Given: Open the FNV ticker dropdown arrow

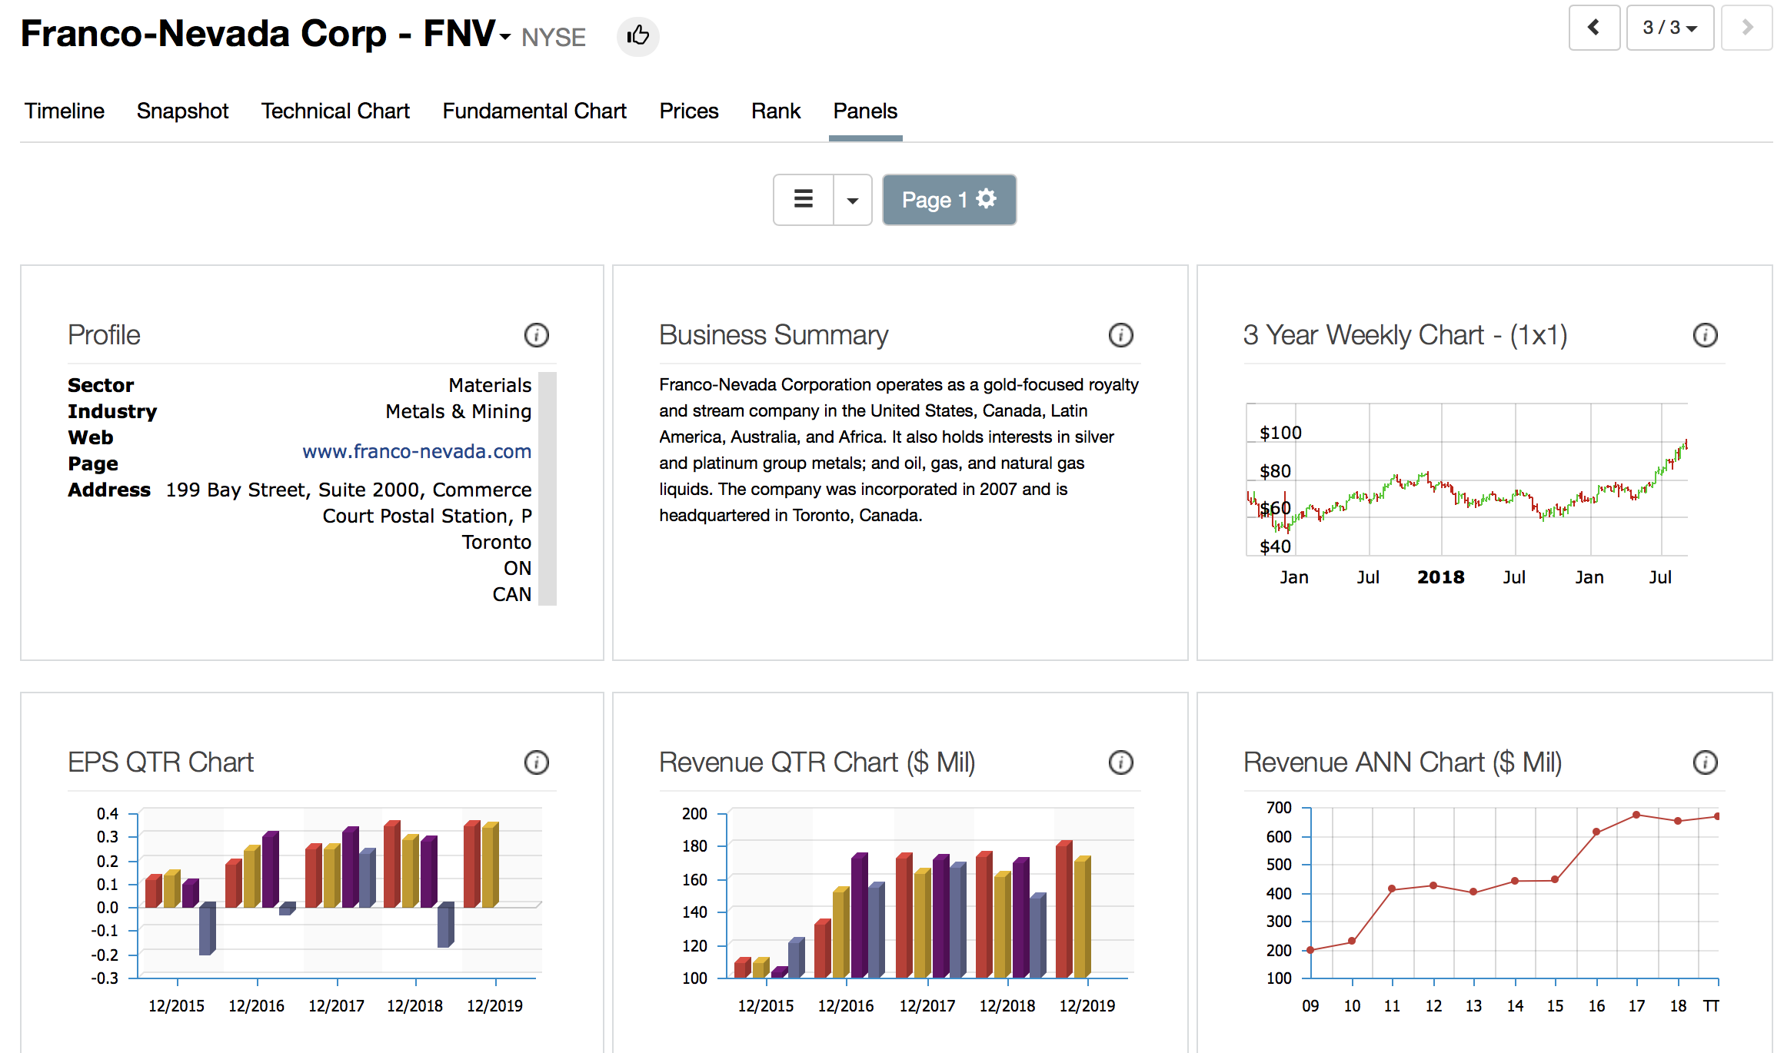Looking at the screenshot, I should pyautogui.click(x=505, y=36).
